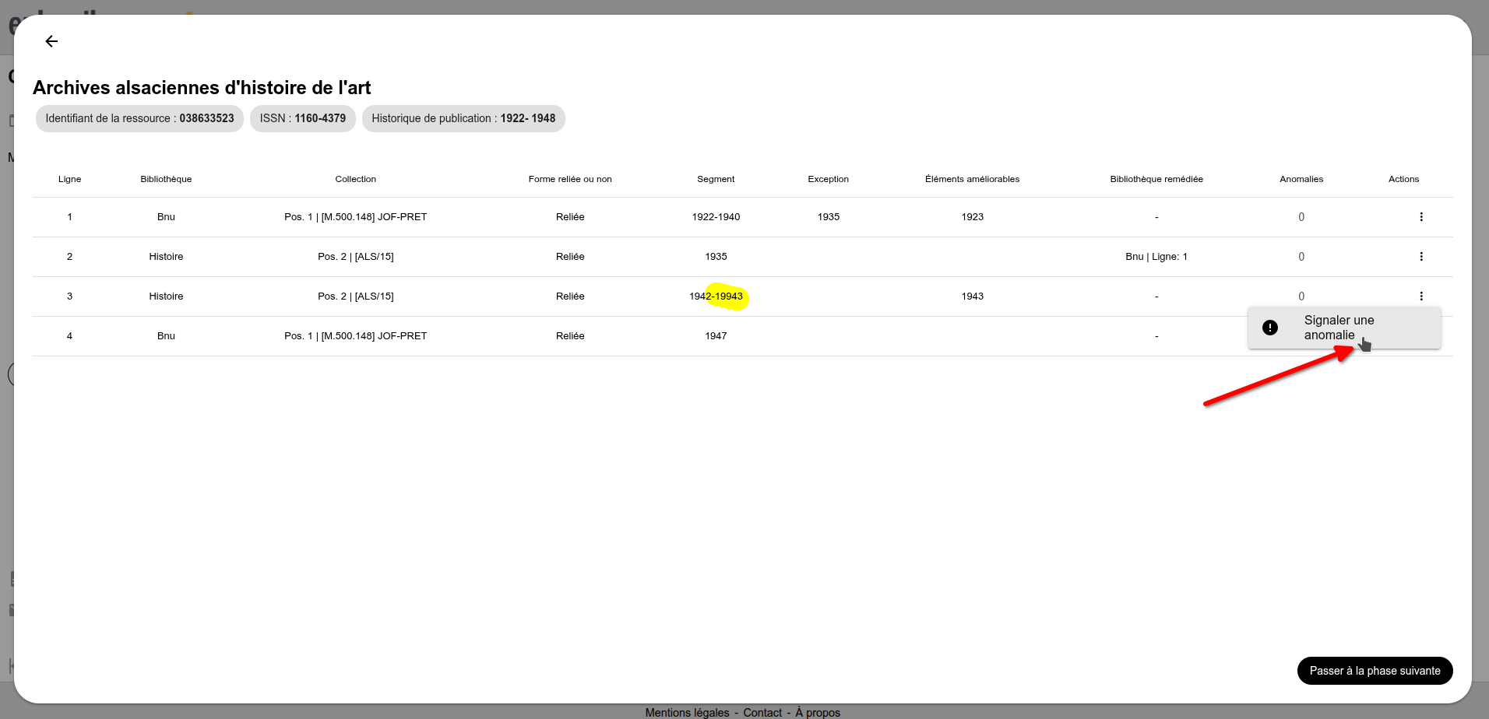The height and width of the screenshot is (719, 1489).
Task: Click the three-dot actions icon for line 3
Action: (x=1421, y=296)
